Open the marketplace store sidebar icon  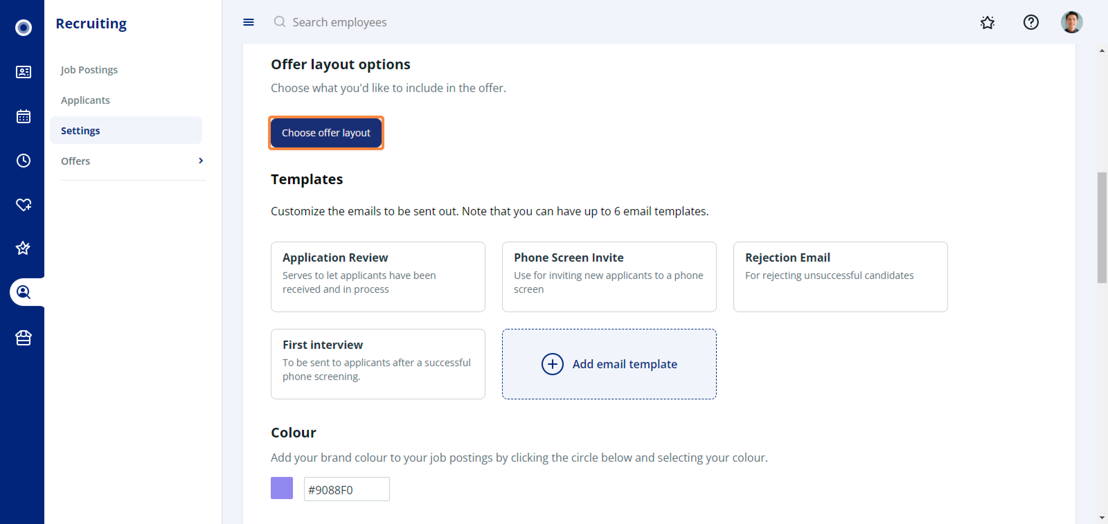click(x=23, y=337)
